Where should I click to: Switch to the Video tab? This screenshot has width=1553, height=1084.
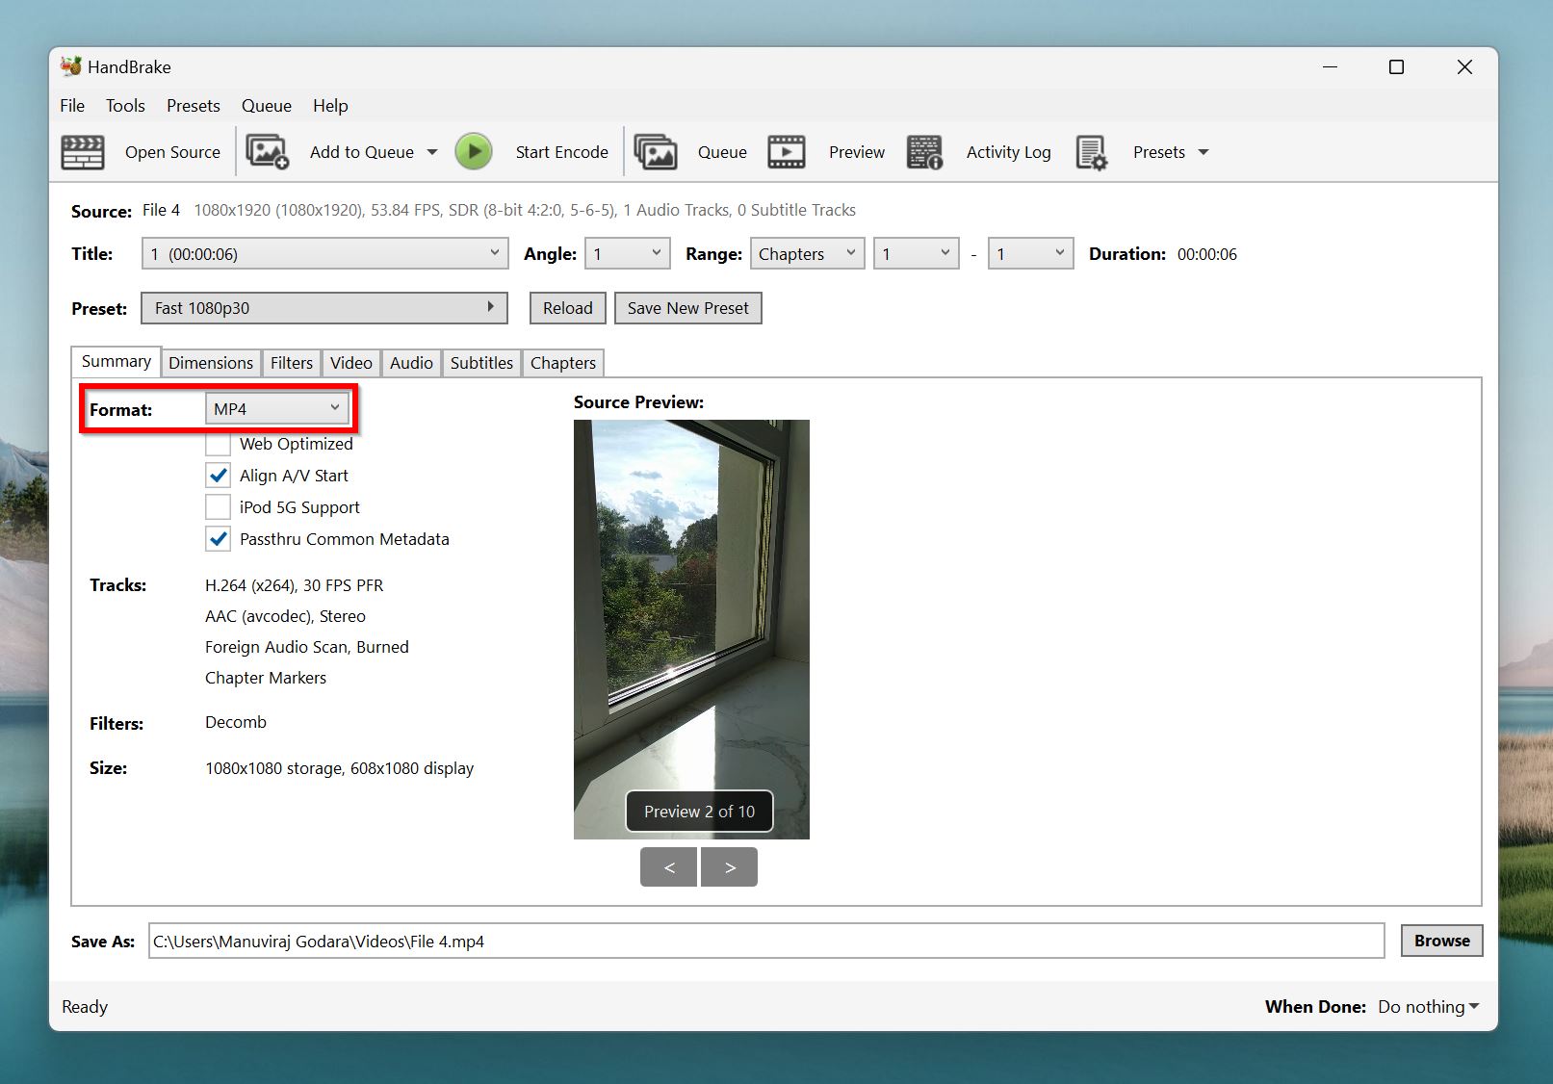[x=350, y=363]
